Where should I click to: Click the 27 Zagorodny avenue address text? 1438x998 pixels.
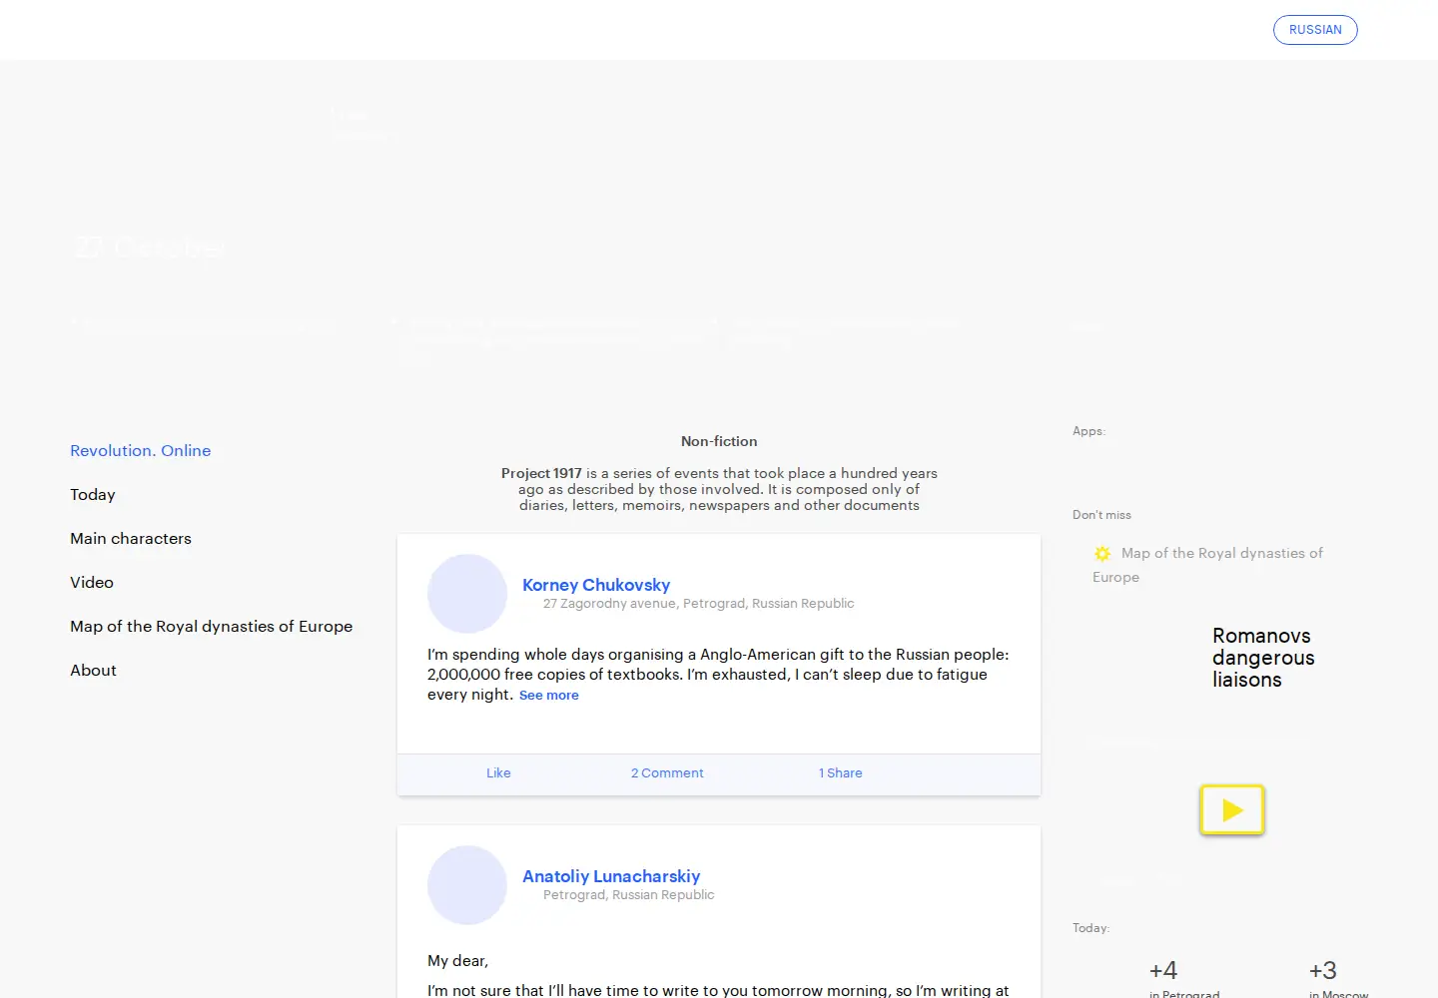coord(698,604)
